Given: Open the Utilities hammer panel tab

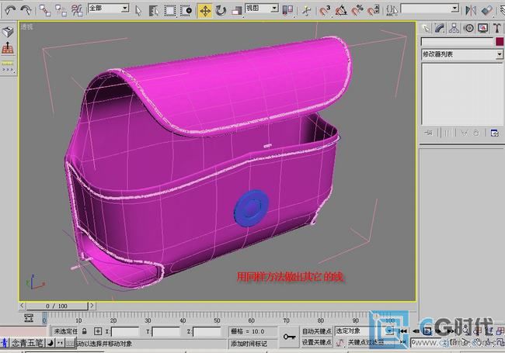Looking at the screenshot, I should pos(497,28).
